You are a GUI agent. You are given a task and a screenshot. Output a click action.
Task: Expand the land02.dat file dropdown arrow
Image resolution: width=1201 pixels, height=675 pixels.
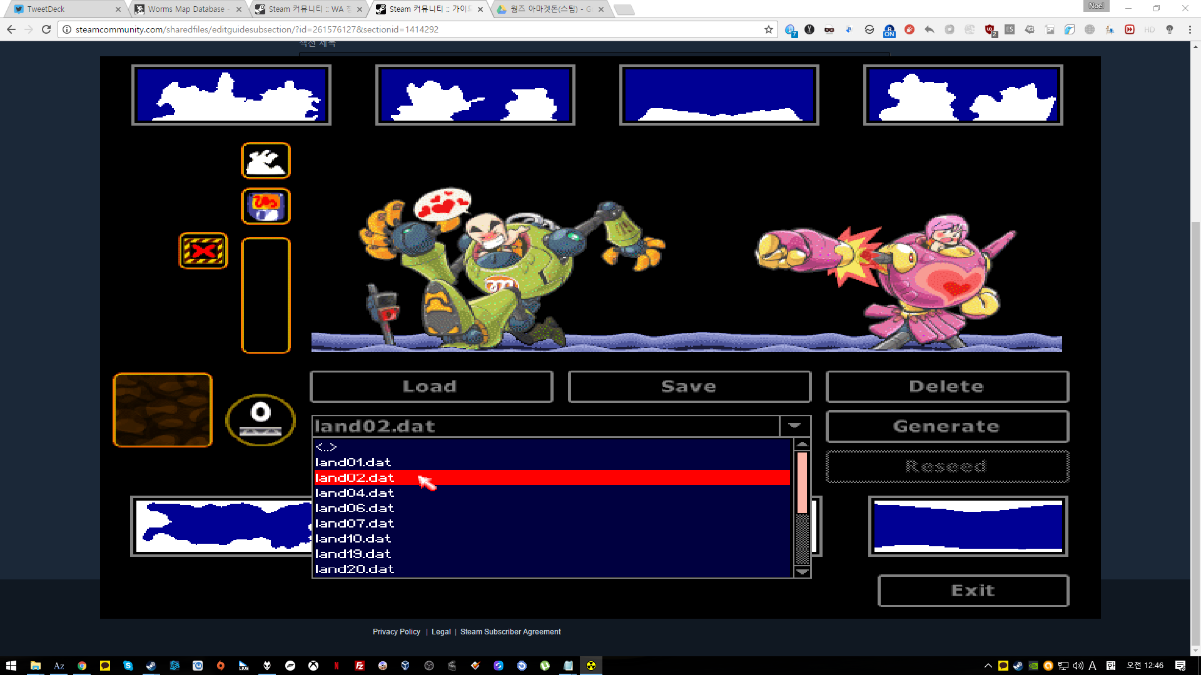[x=794, y=426]
